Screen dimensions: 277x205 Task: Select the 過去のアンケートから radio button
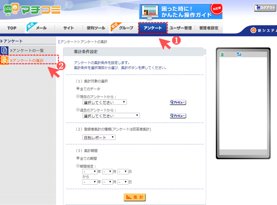click(78, 110)
